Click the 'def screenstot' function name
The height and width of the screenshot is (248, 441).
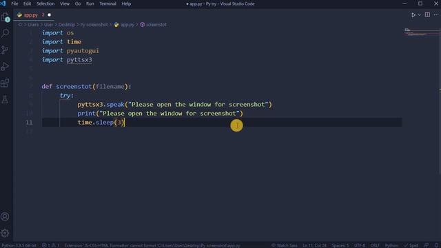coord(74,87)
